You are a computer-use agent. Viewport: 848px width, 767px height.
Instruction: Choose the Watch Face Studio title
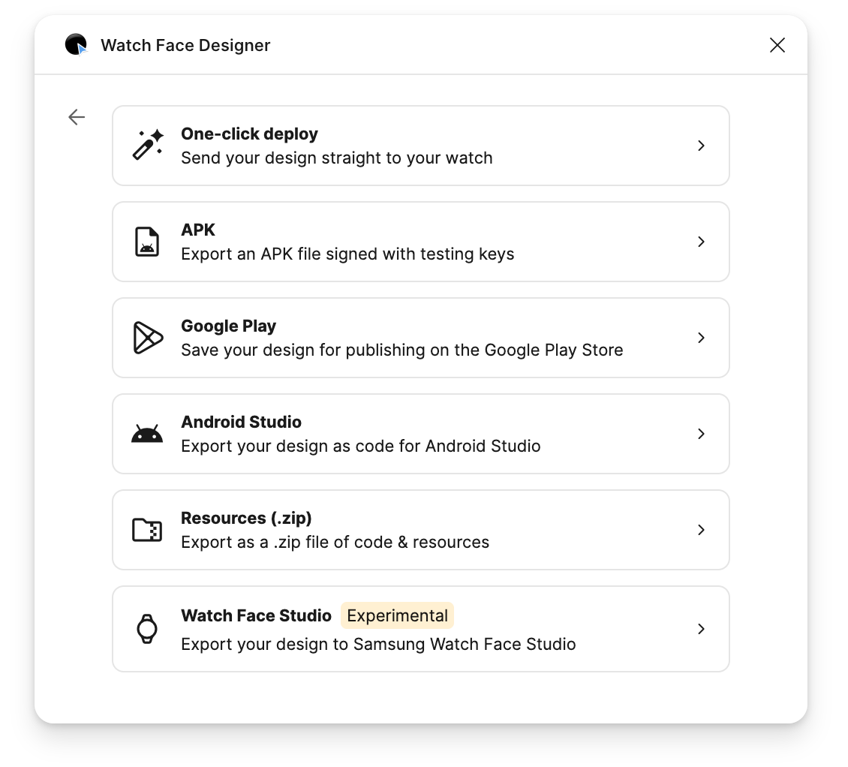[257, 615]
